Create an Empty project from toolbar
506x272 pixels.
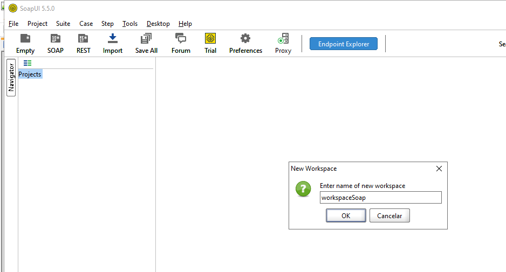tap(25, 44)
